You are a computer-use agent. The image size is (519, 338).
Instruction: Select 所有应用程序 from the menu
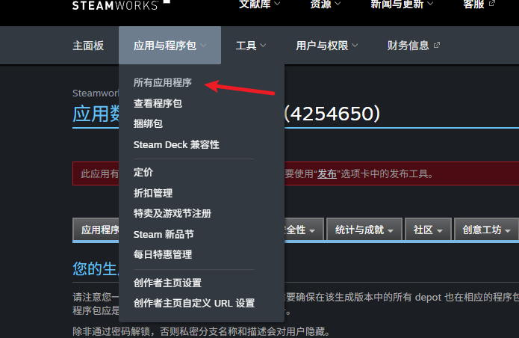tap(163, 82)
